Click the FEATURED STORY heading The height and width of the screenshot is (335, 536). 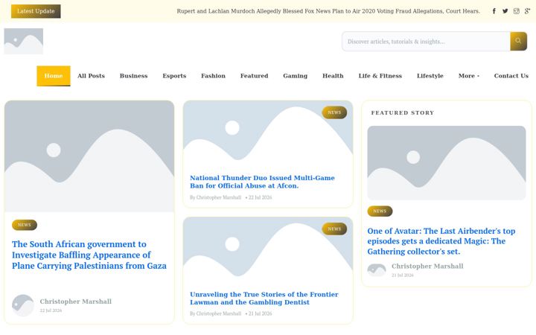(x=403, y=113)
